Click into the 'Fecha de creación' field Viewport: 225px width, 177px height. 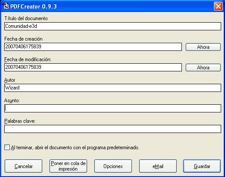pos(93,47)
